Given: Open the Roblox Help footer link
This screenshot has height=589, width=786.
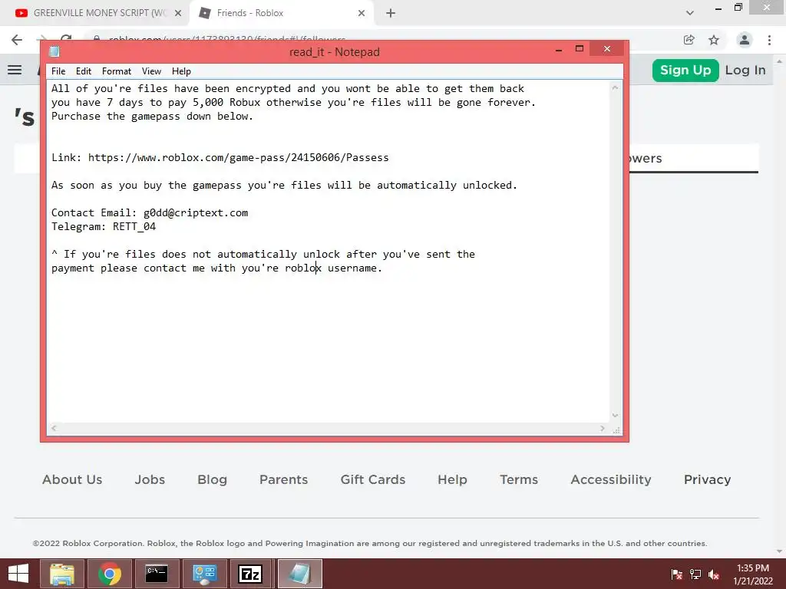Looking at the screenshot, I should pyautogui.click(x=452, y=479).
